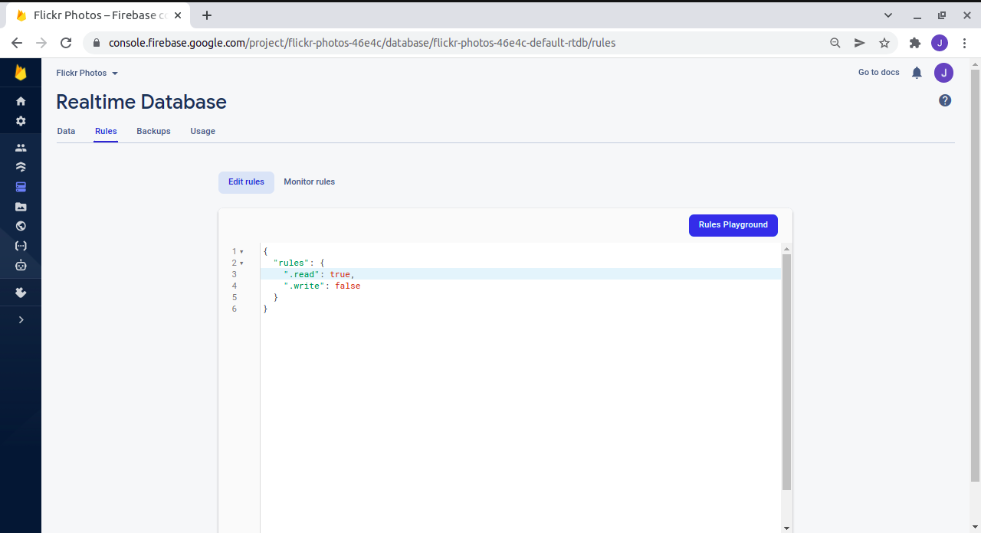
Task: Open the tab search dropdown chevron
Action: [x=888, y=15]
